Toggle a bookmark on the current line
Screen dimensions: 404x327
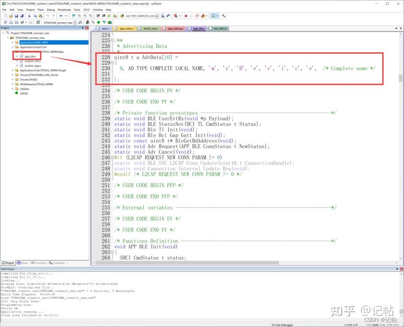pos(74,16)
